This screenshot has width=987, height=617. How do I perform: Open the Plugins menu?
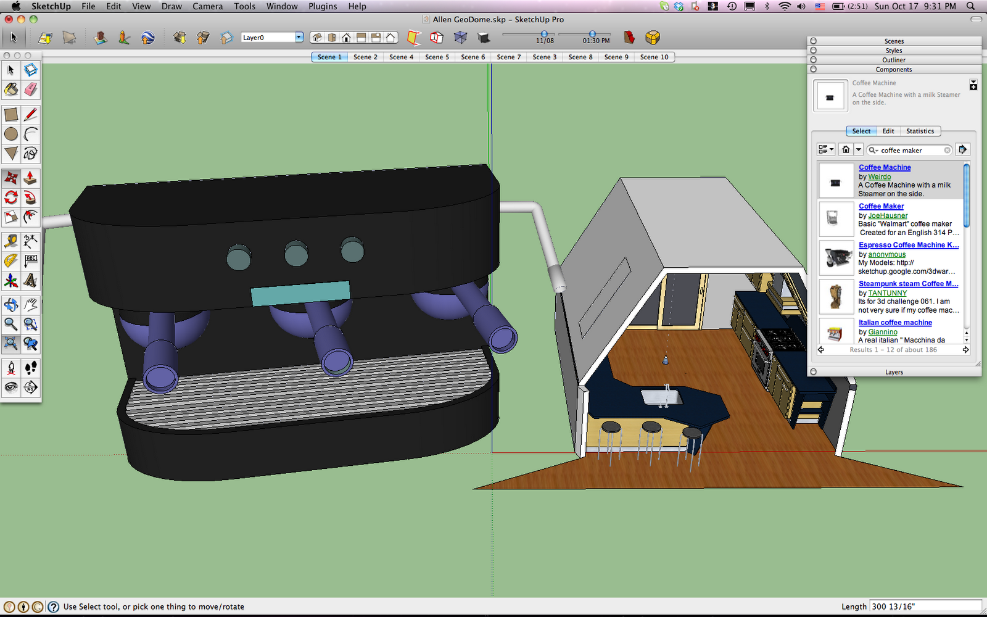tap(323, 6)
